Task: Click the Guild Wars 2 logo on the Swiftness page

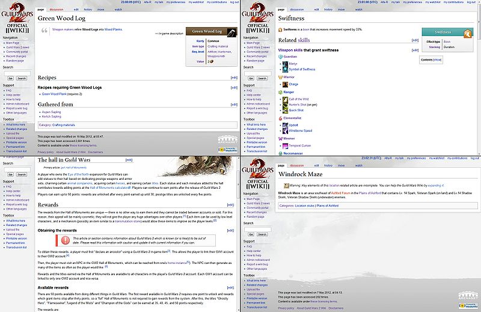Action: 258,18
